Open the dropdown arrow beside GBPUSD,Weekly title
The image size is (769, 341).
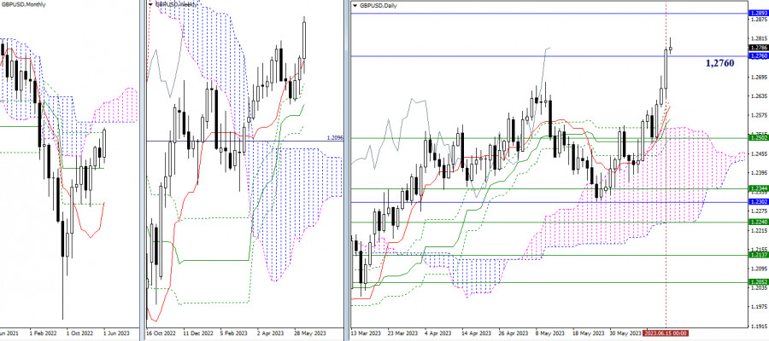pos(151,4)
